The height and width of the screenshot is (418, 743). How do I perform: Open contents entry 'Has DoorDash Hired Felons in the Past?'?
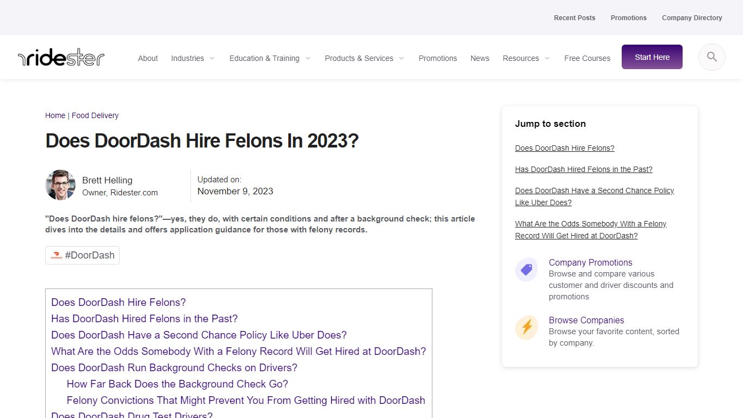pos(144,318)
